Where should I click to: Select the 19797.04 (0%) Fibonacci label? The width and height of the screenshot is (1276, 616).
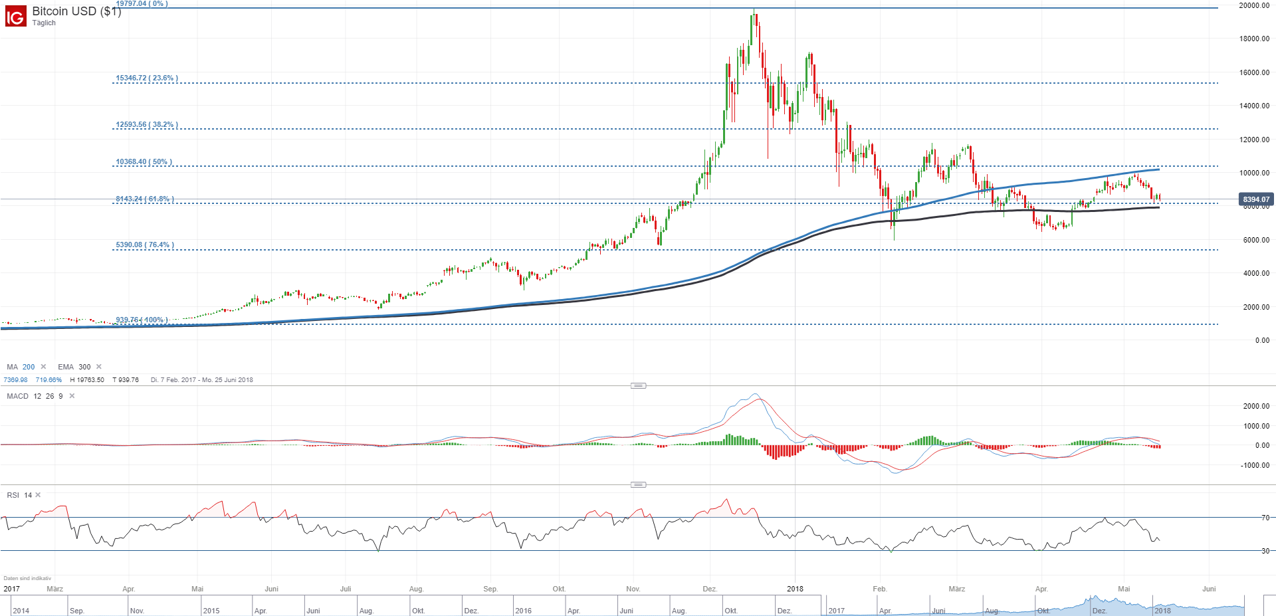coord(142,3)
